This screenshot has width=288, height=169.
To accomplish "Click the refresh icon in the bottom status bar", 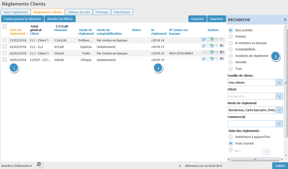I will pyautogui.click(x=39, y=164).
